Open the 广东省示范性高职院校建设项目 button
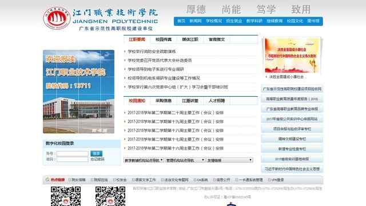Image resolution: width=366 pixels, height=206 pixels. click(x=292, y=89)
